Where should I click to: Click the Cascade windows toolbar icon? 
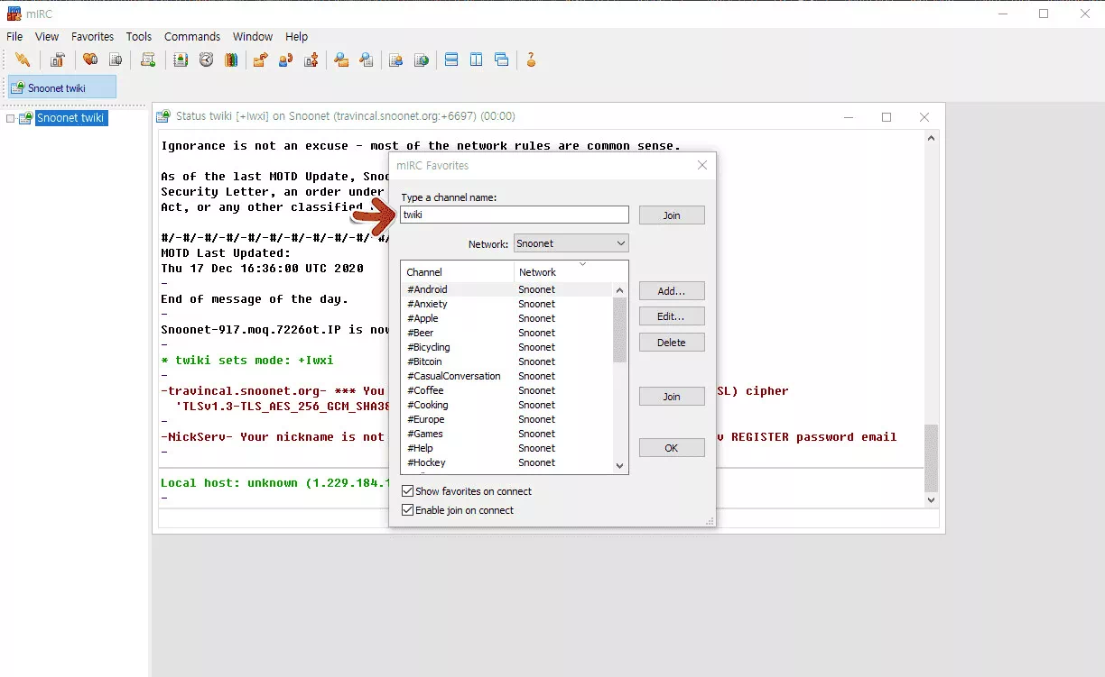(x=502, y=60)
